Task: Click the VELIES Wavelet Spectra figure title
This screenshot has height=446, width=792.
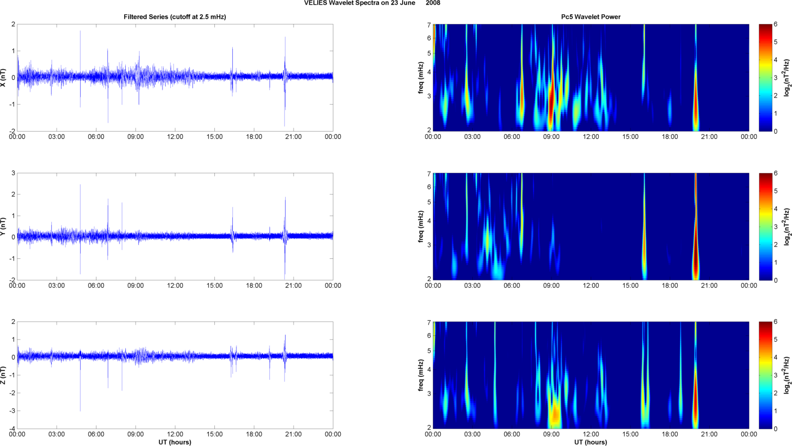Action: coord(372,3)
